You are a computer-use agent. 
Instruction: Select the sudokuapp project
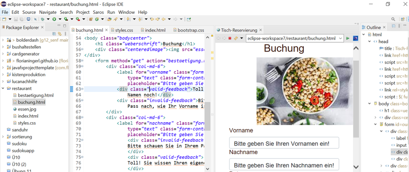coord(20,150)
